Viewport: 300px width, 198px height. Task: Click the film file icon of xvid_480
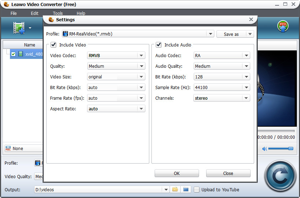point(21,54)
